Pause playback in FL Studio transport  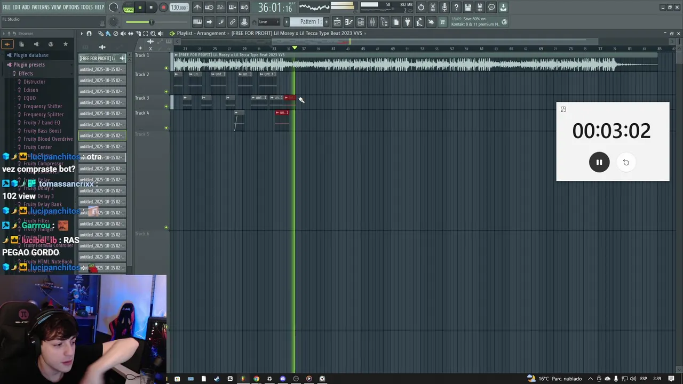pos(140,7)
